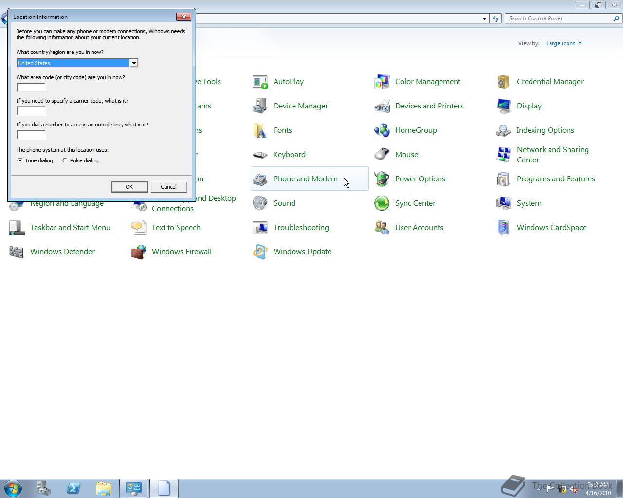The width and height of the screenshot is (623, 498).
Task: Open the Keyboard icon
Action: [260, 155]
